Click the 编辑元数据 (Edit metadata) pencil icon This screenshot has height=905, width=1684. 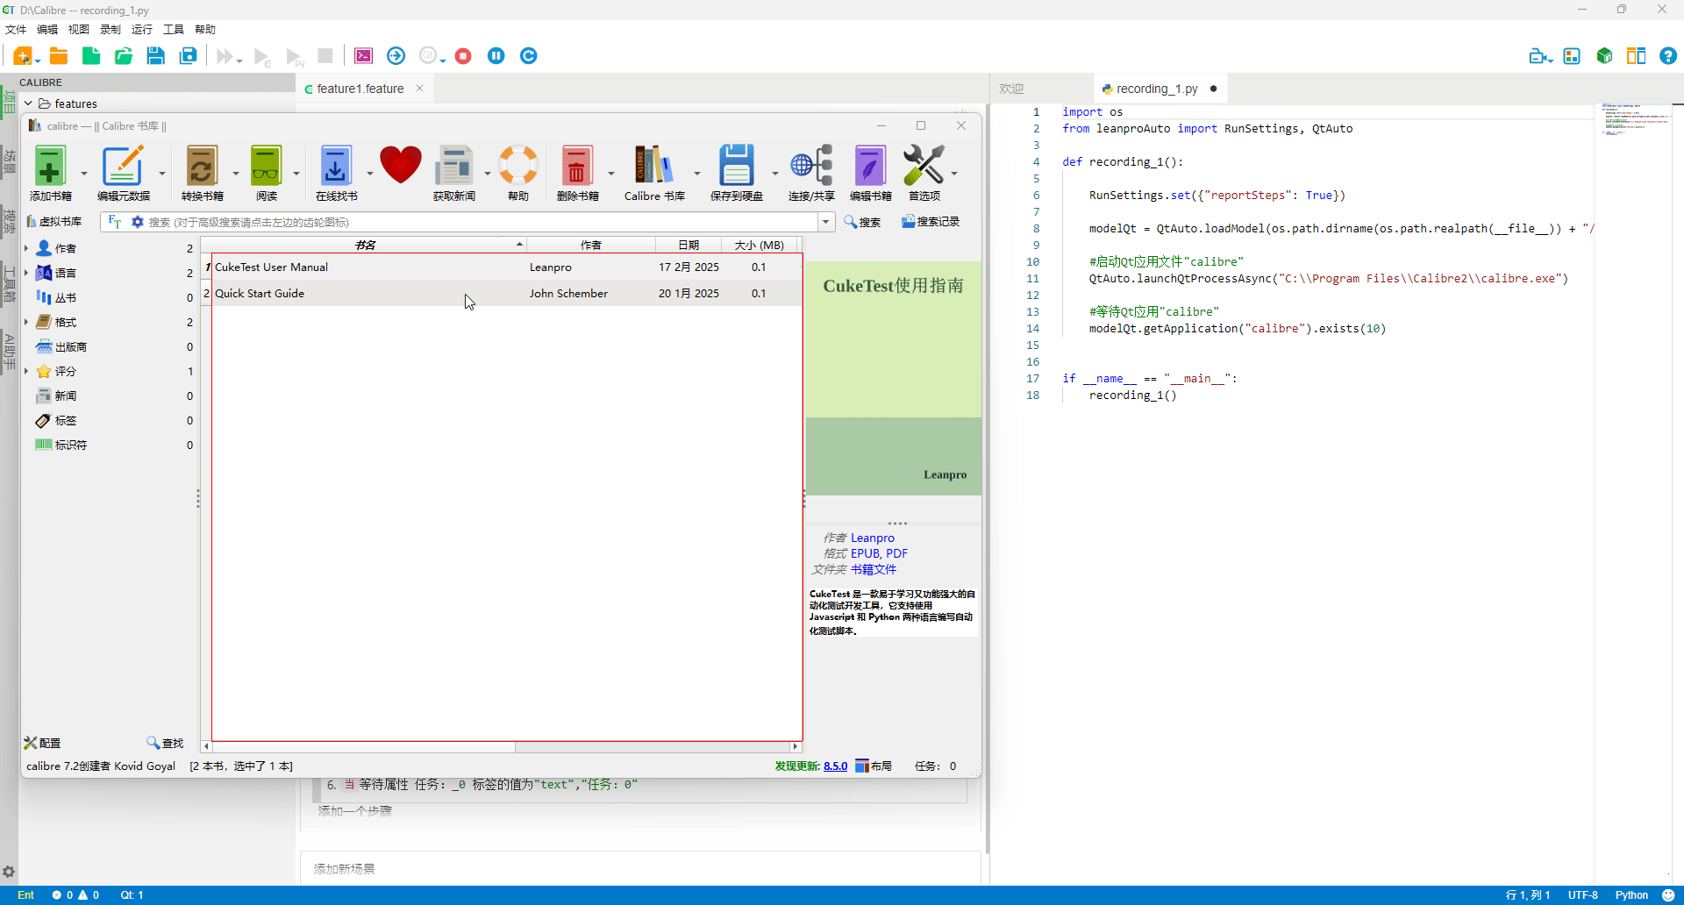(122, 166)
